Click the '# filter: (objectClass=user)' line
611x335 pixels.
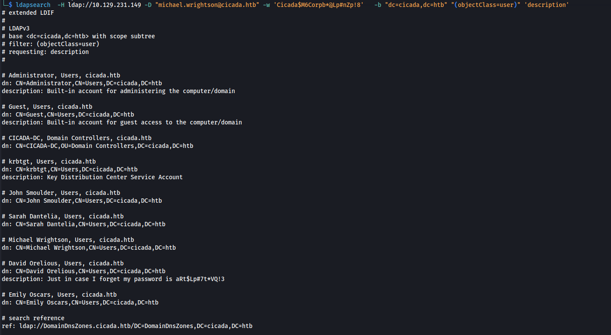pos(50,44)
